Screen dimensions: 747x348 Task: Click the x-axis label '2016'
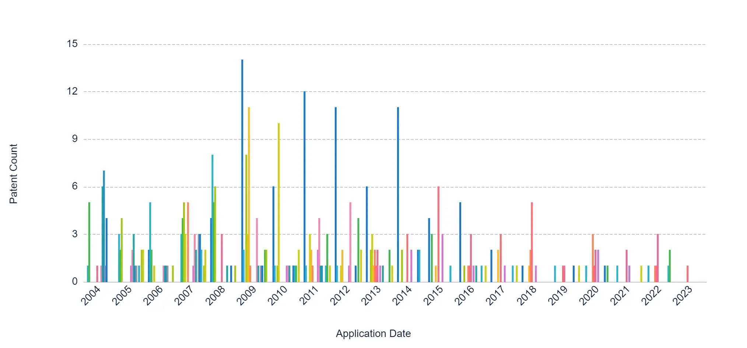pyautogui.click(x=464, y=295)
